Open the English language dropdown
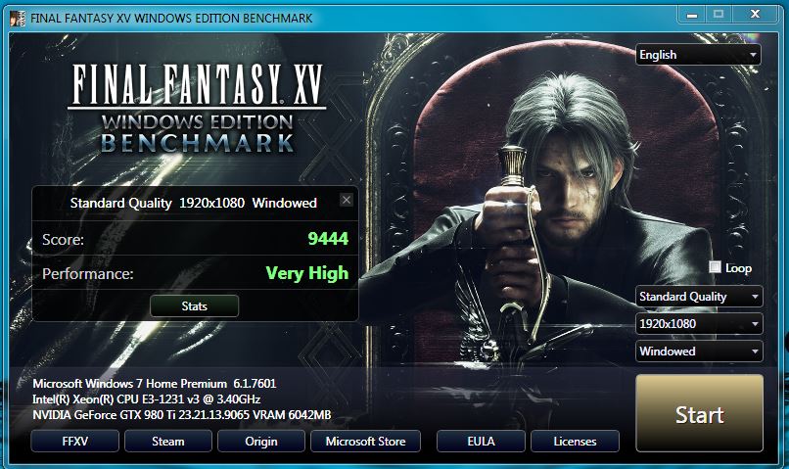Screen dimensions: 789x469 click(698, 55)
